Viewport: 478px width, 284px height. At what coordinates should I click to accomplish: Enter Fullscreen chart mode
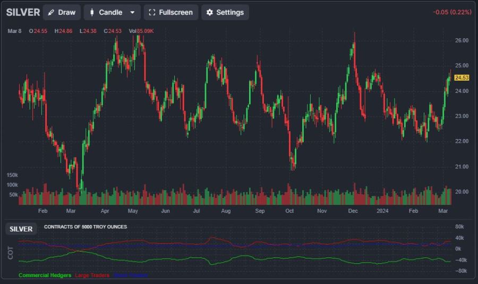point(171,12)
